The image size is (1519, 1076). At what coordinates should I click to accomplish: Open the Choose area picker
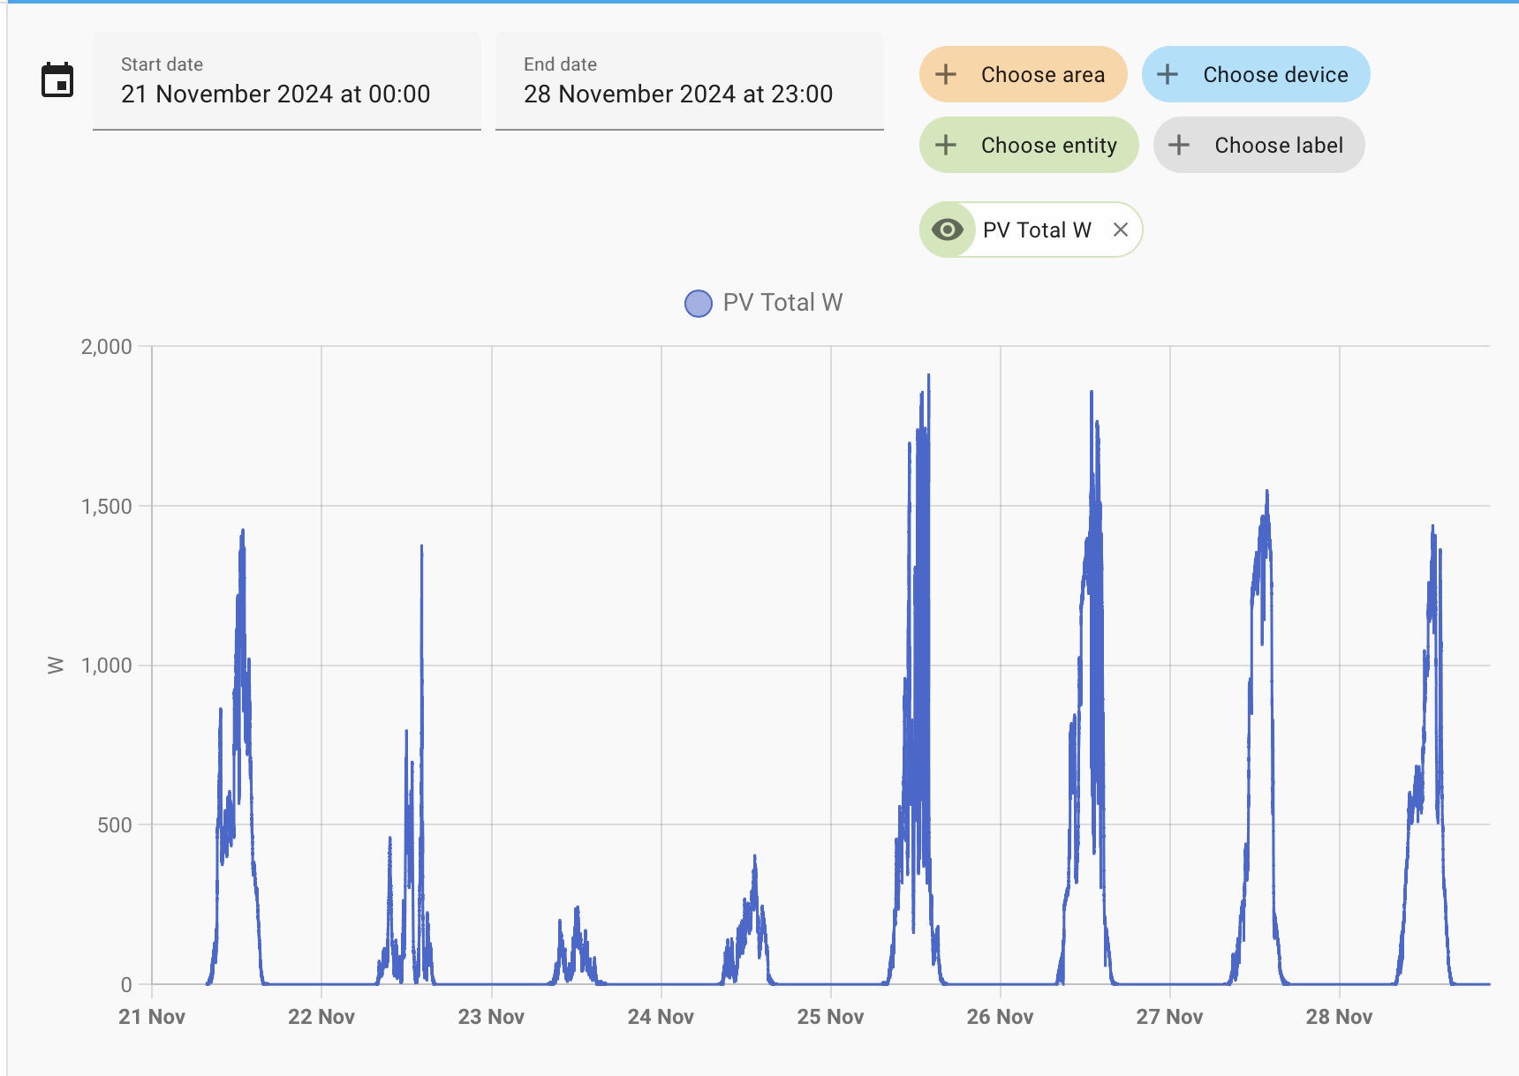[1042, 74]
